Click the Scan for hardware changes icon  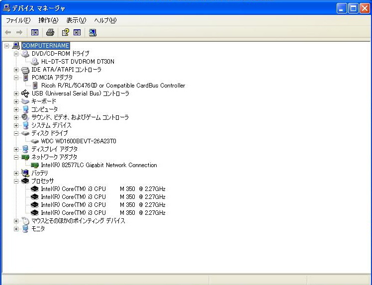[x=93, y=32]
